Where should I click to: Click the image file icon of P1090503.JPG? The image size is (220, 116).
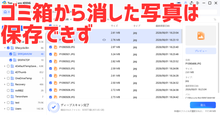[x=56, y=68]
